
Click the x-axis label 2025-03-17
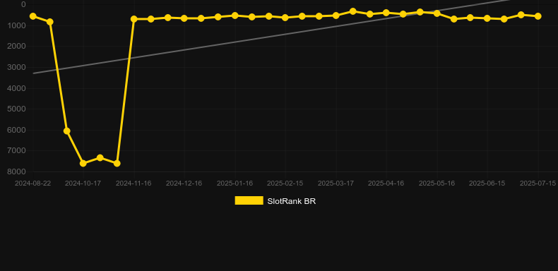point(336,183)
